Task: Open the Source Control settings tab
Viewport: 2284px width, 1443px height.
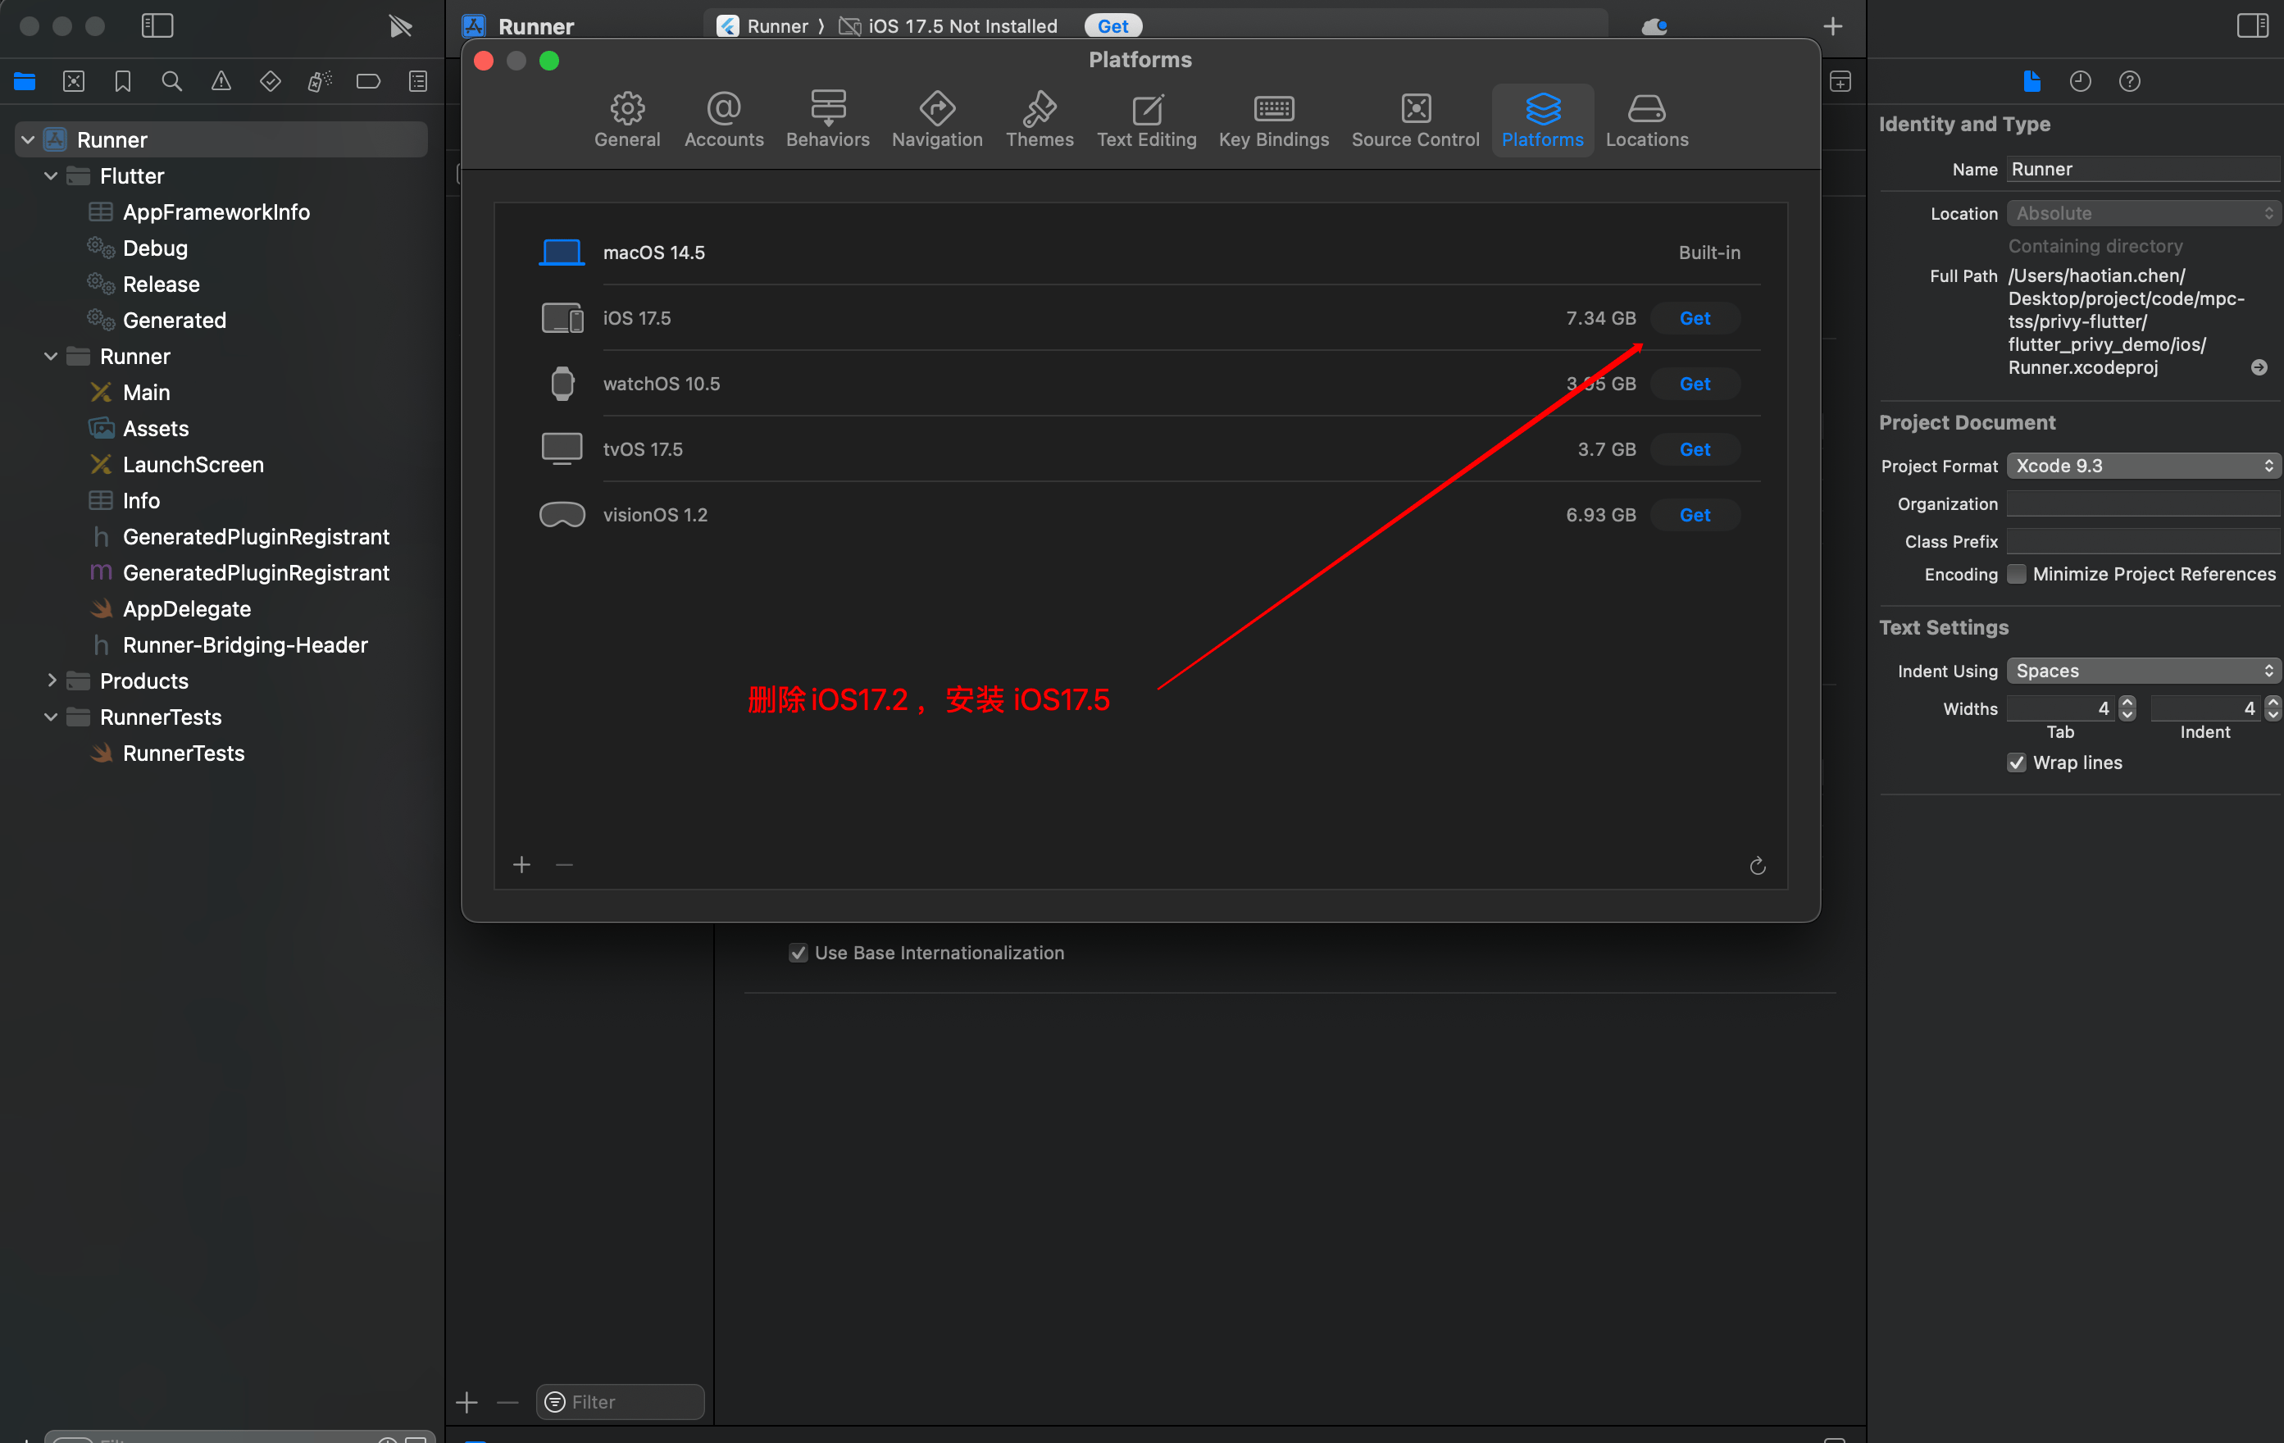Action: [1415, 121]
